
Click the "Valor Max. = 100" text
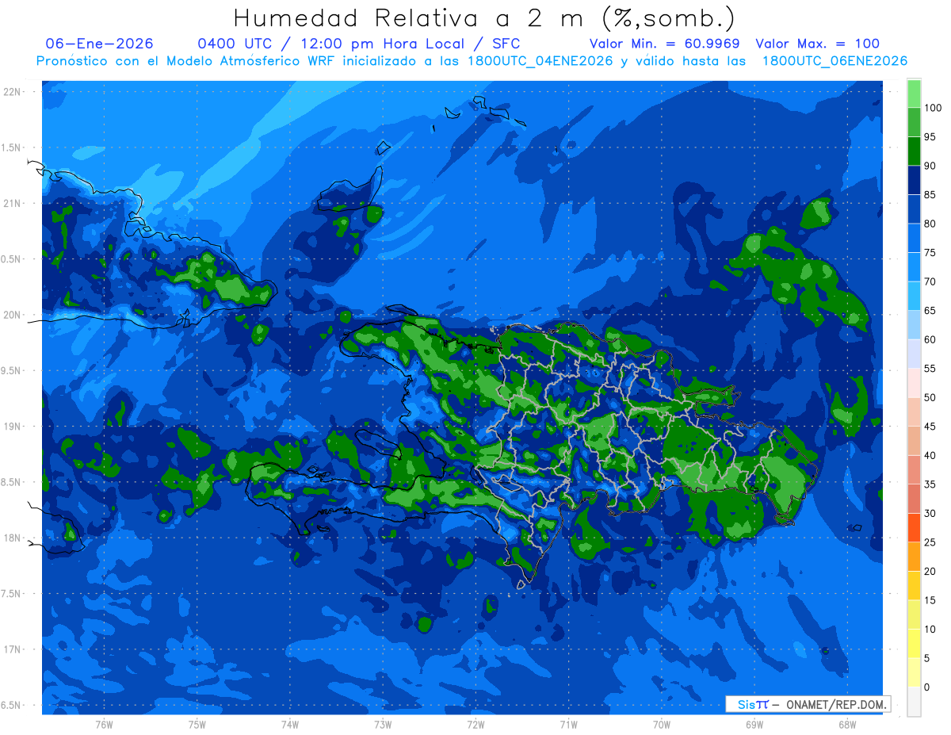coord(818,44)
